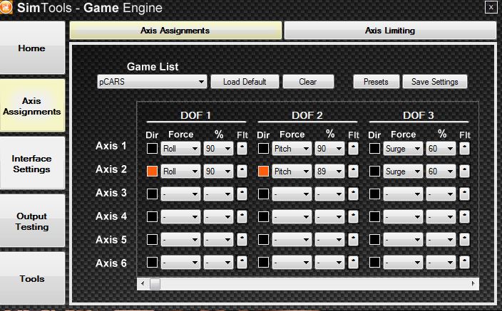Viewport: 502px width, 311px height.
Task: Open Axis 4 DOF 2 filter button
Action: coord(353,217)
